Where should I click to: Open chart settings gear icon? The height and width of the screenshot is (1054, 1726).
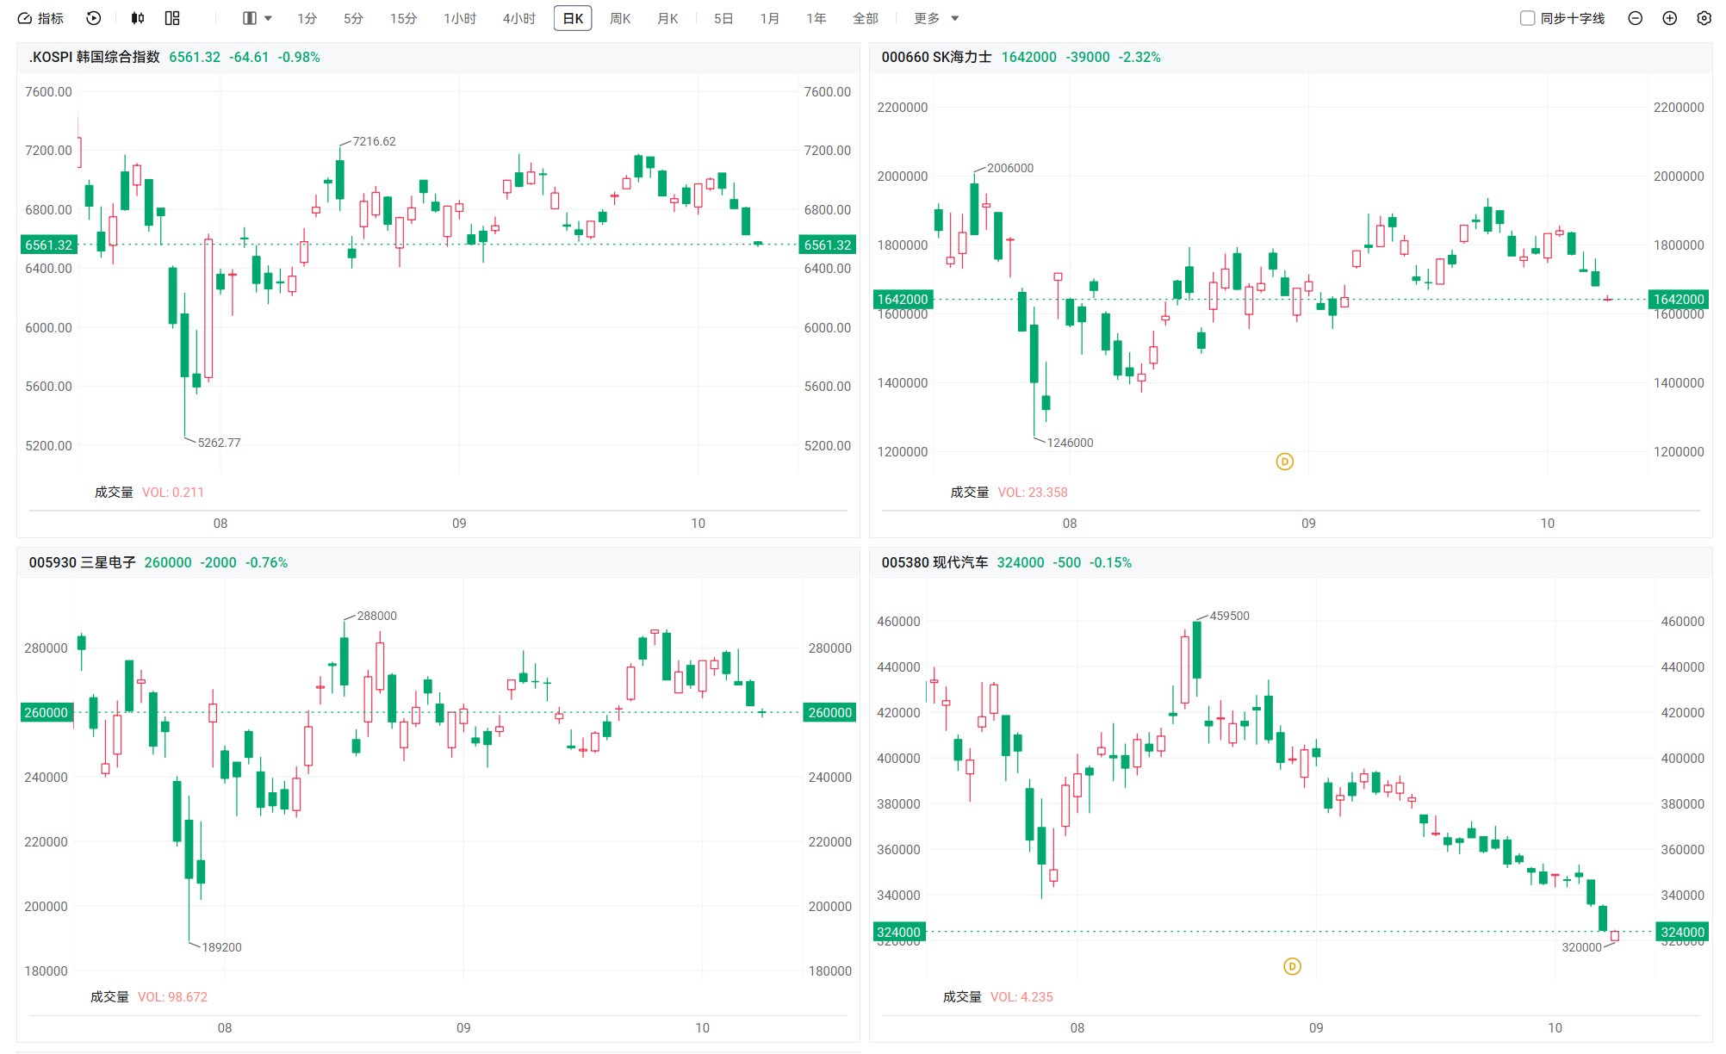1704,18
